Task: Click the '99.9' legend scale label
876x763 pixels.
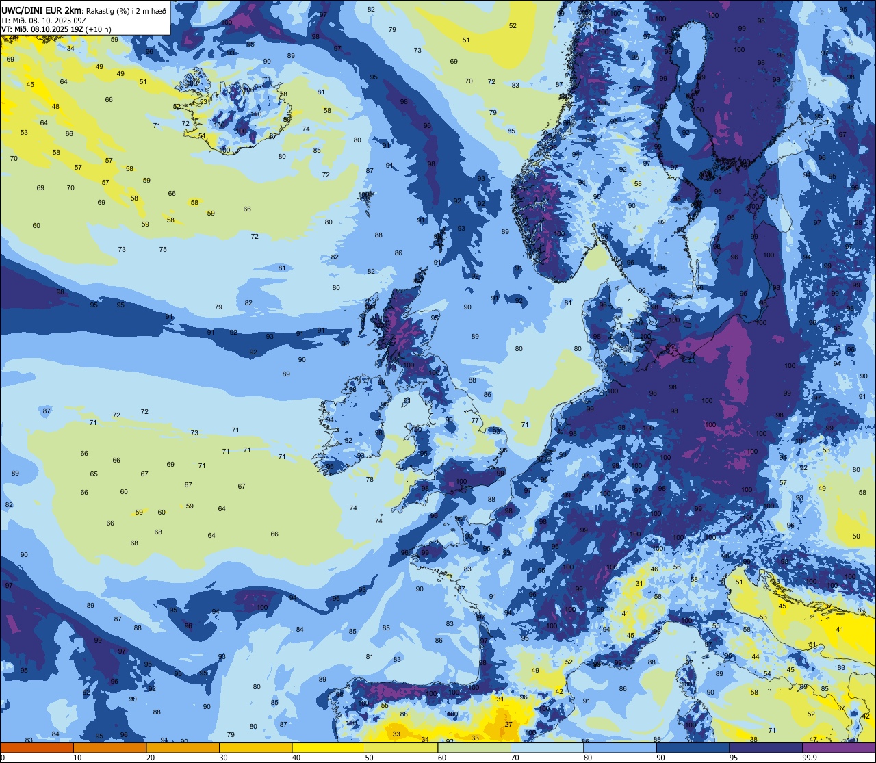Action: pyautogui.click(x=810, y=758)
